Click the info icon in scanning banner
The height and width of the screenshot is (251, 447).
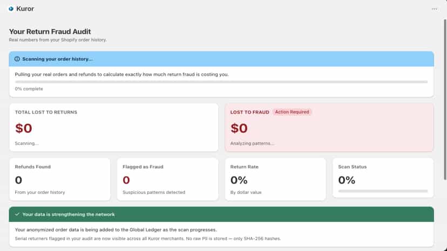tap(17, 59)
